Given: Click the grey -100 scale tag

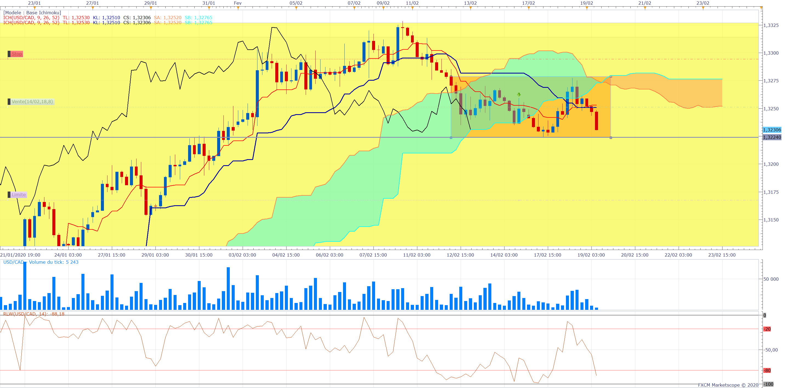Looking at the screenshot, I should 768,384.
